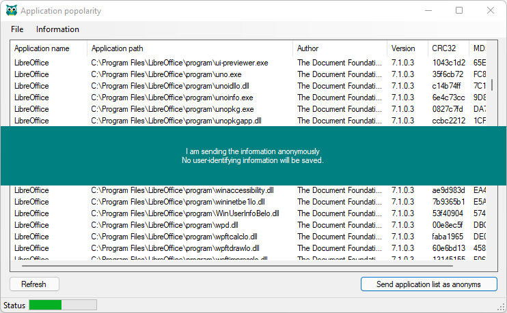Sort by Application path column header
Screen dimensions: 507x313
(190, 48)
